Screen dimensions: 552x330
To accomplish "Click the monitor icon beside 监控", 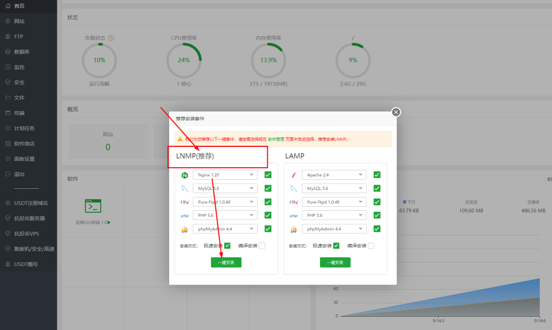I will click(8, 67).
